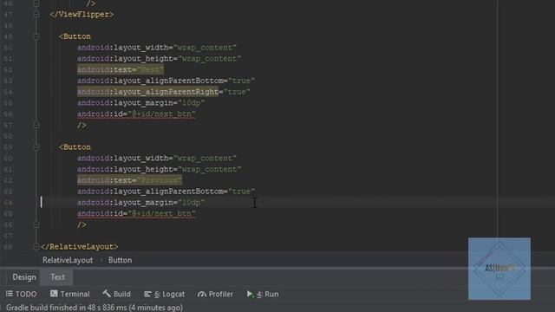The height and width of the screenshot is (312, 555).
Task: Open the Build tool window
Action: pyautogui.click(x=116, y=294)
